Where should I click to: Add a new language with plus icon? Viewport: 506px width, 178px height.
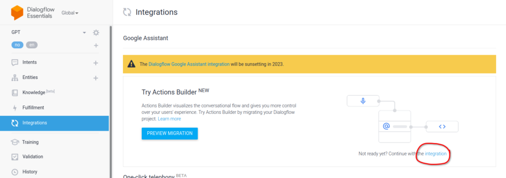tap(96, 45)
